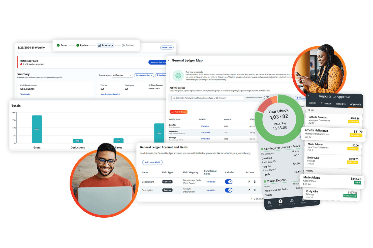Select the Approvals tab

(356, 104)
